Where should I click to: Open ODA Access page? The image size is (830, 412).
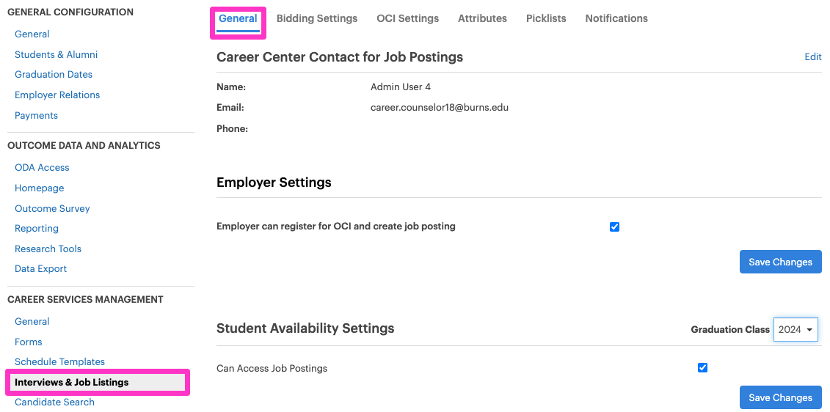[42, 168]
